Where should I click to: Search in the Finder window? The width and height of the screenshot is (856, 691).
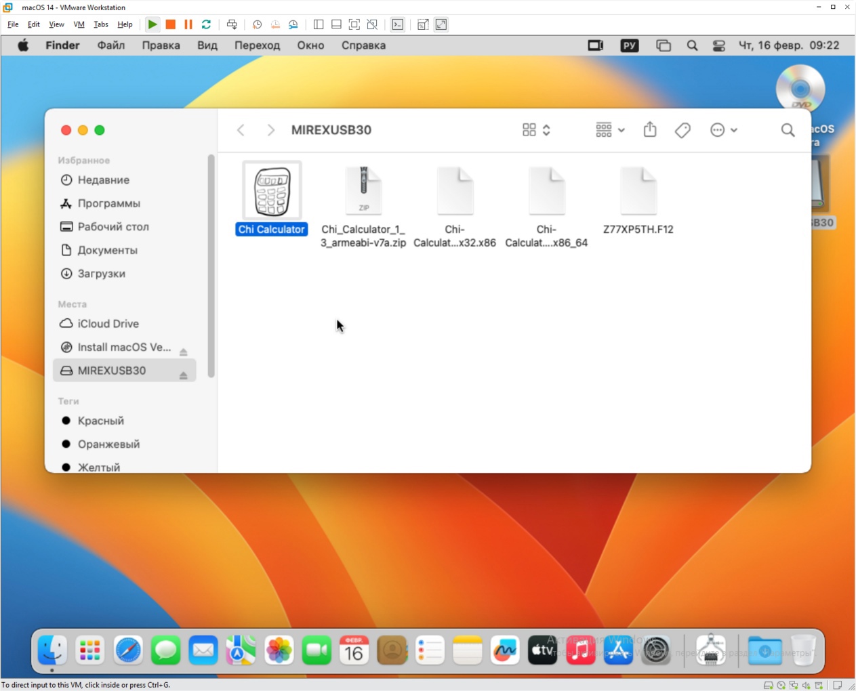pos(788,130)
